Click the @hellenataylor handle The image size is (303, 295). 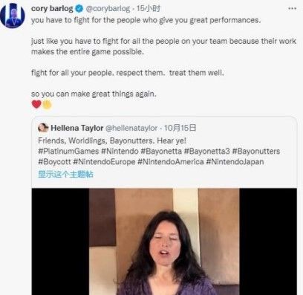[131, 128]
